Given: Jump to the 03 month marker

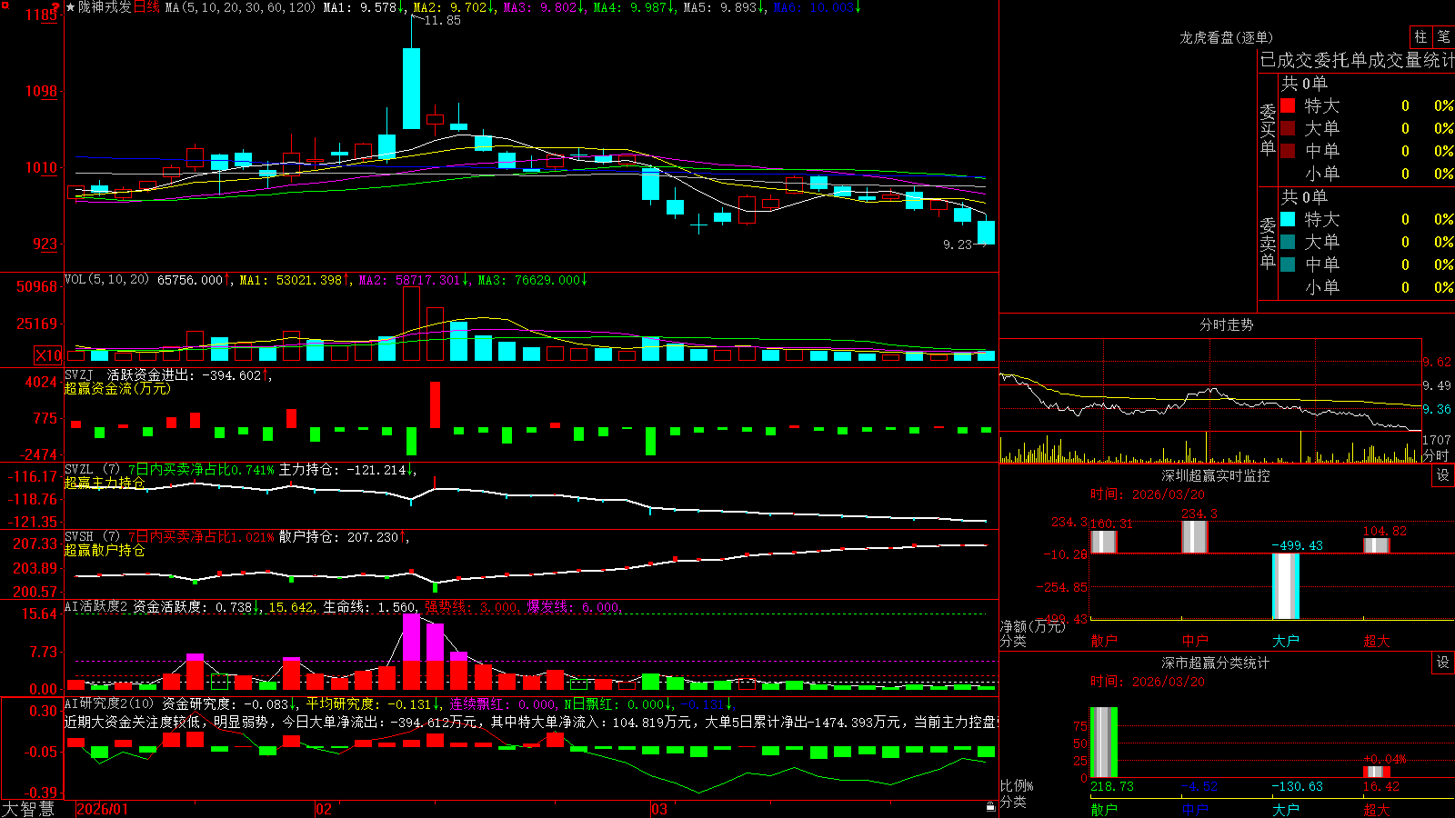Looking at the screenshot, I should coord(659,809).
